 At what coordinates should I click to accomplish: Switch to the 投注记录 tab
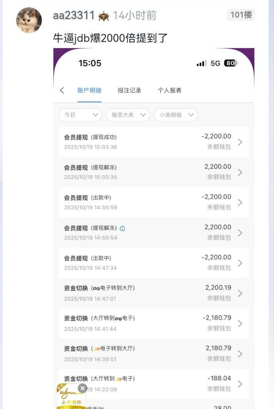click(x=130, y=90)
